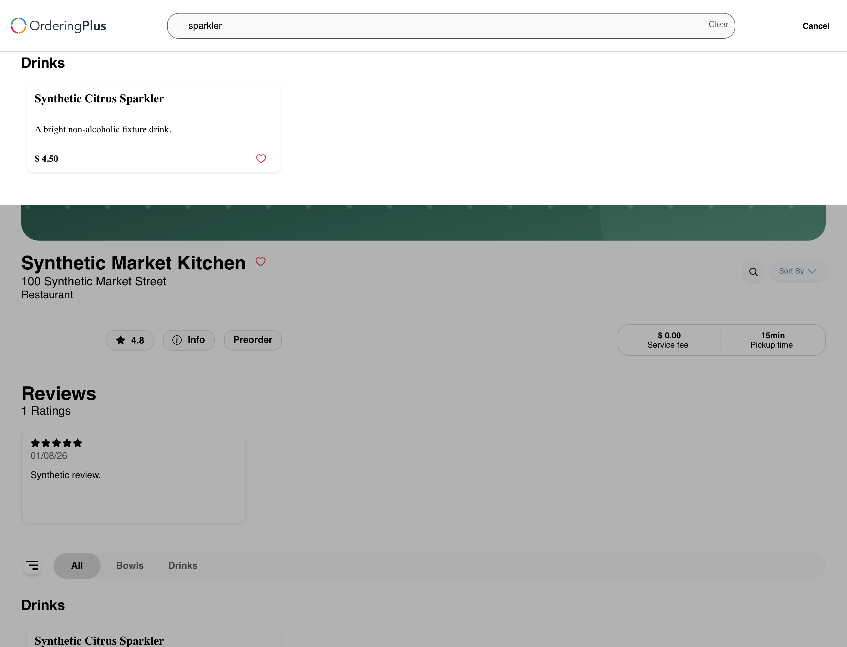The height and width of the screenshot is (647, 847).
Task: Click the Preorder button
Action: coord(253,340)
